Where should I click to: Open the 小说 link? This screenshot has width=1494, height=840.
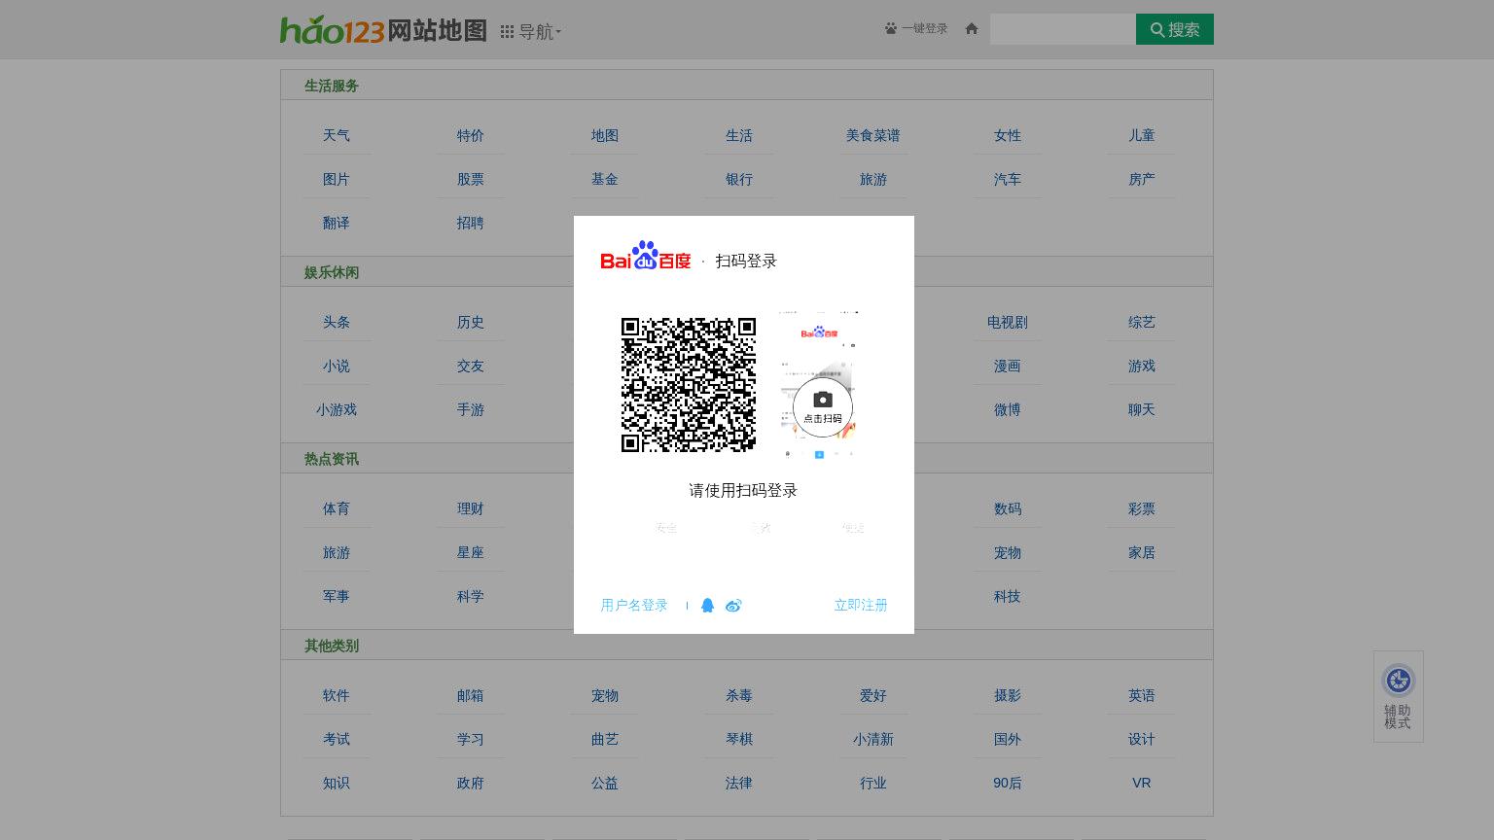(x=337, y=366)
